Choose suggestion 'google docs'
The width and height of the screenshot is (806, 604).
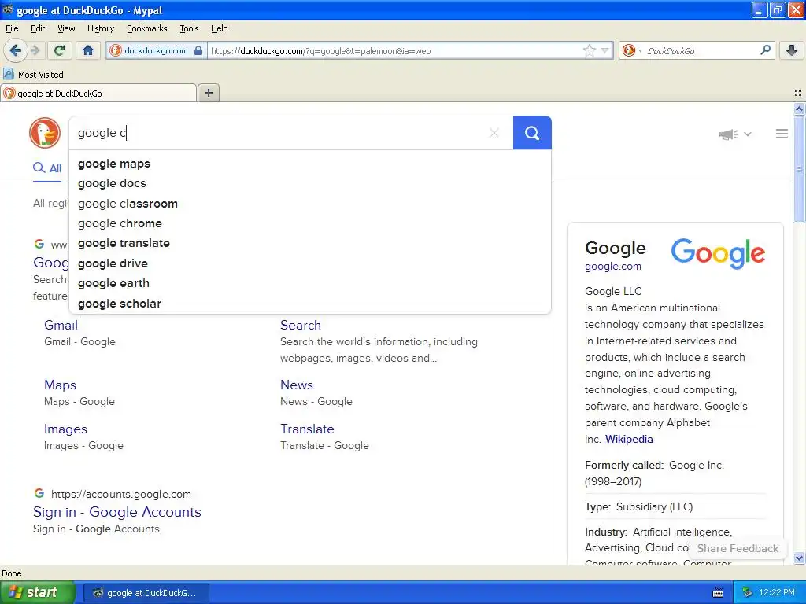tap(310, 183)
